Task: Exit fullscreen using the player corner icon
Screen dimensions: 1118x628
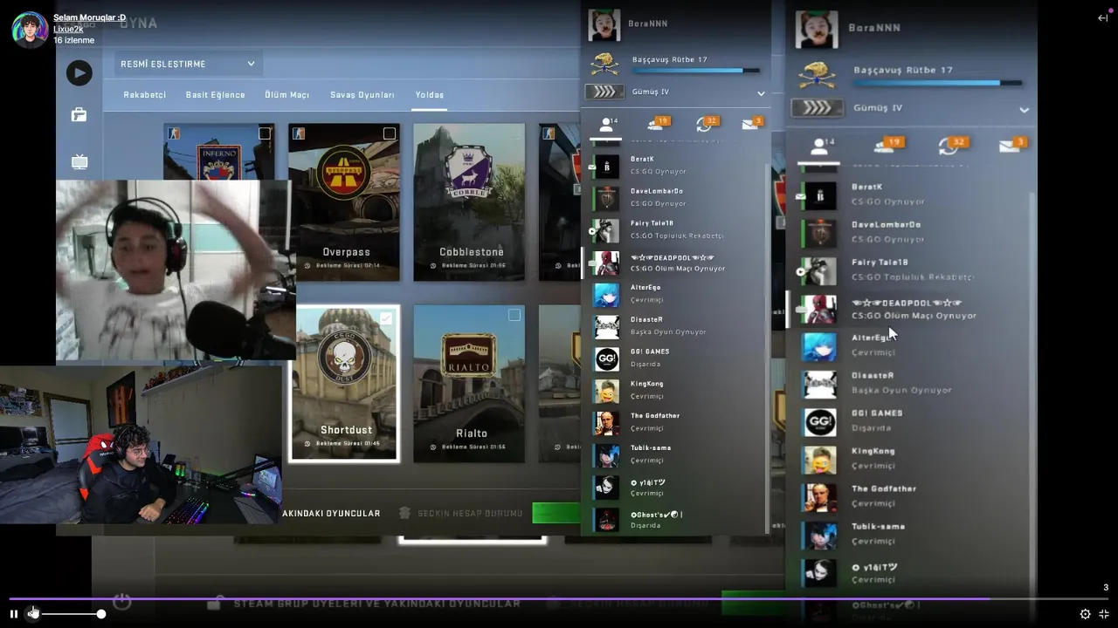Action: [1104, 614]
